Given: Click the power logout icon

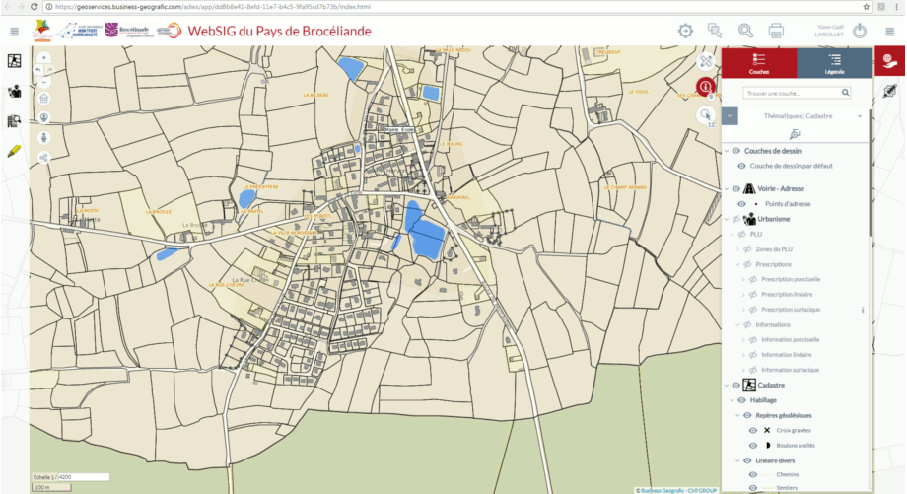Looking at the screenshot, I should pyautogui.click(x=860, y=31).
